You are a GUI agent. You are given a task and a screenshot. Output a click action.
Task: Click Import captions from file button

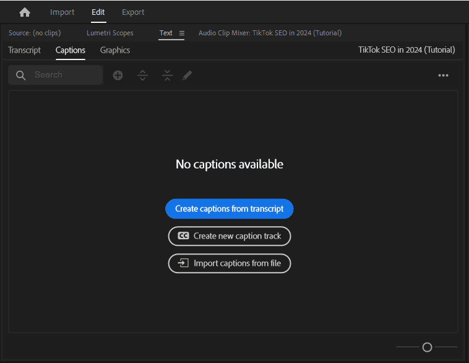coord(230,263)
